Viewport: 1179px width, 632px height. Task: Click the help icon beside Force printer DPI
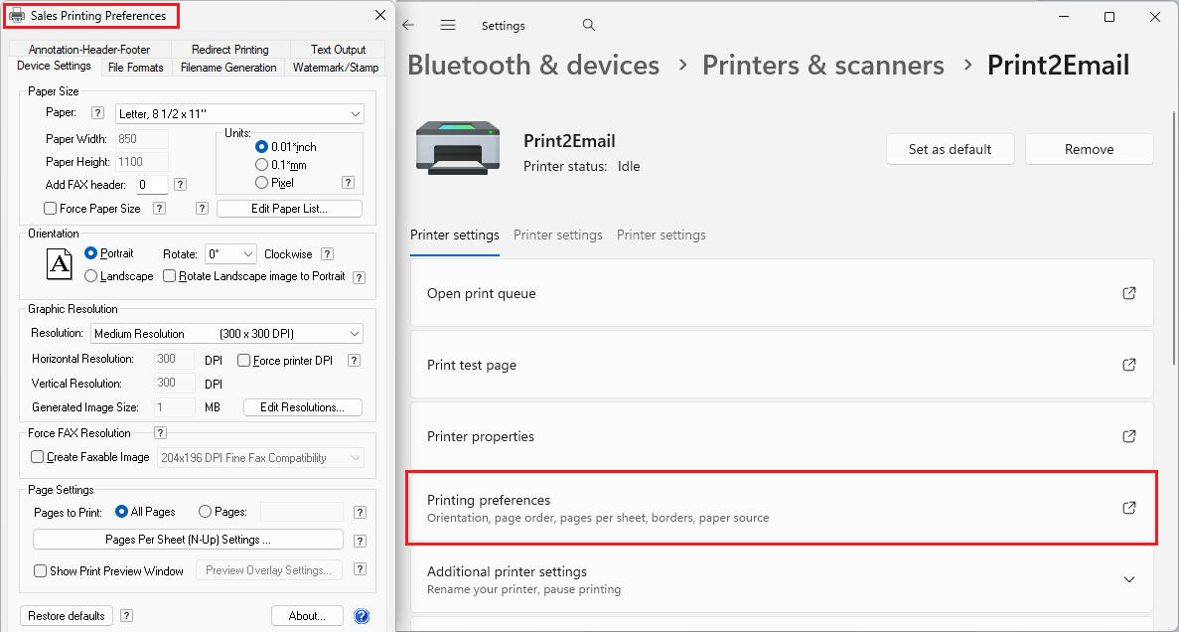(355, 361)
